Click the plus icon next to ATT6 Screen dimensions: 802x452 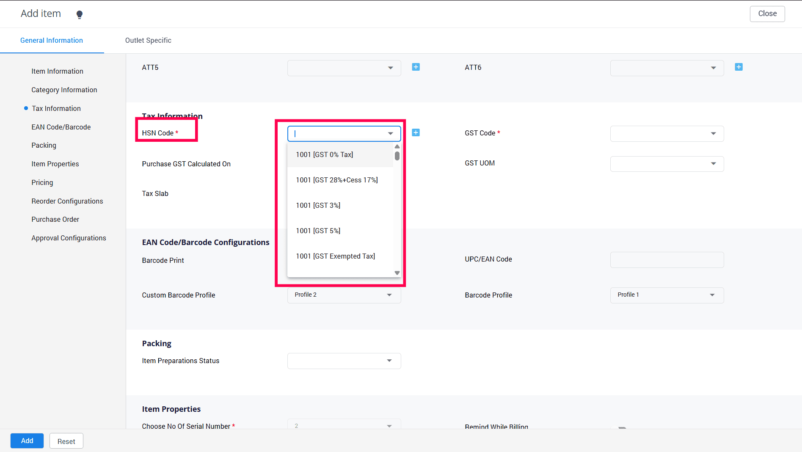(739, 67)
